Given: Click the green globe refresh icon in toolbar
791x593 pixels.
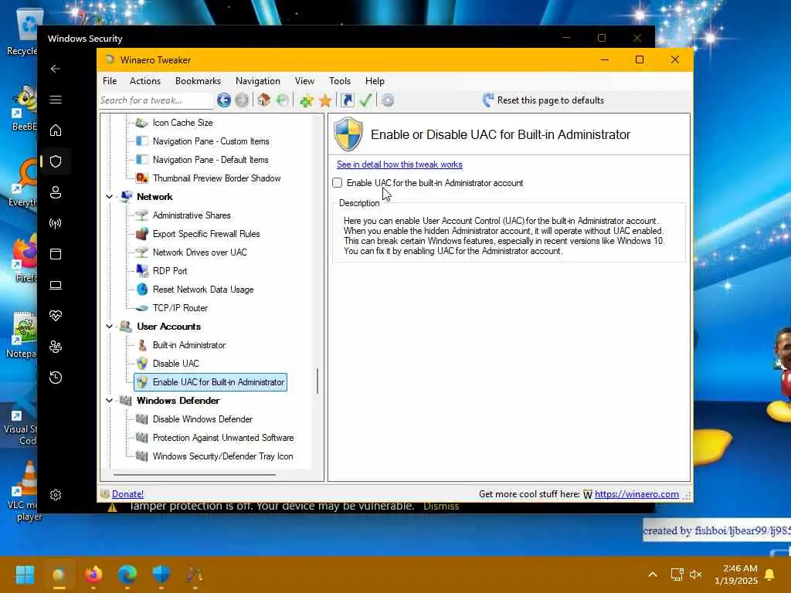Looking at the screenshot, I should pos(283,100).
